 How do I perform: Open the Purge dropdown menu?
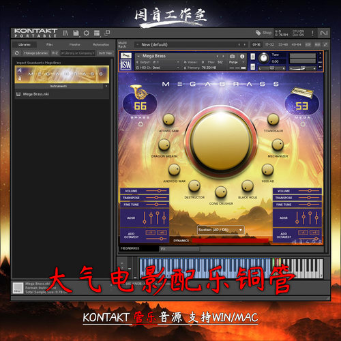pyautogui.click(x=237, y=62)
